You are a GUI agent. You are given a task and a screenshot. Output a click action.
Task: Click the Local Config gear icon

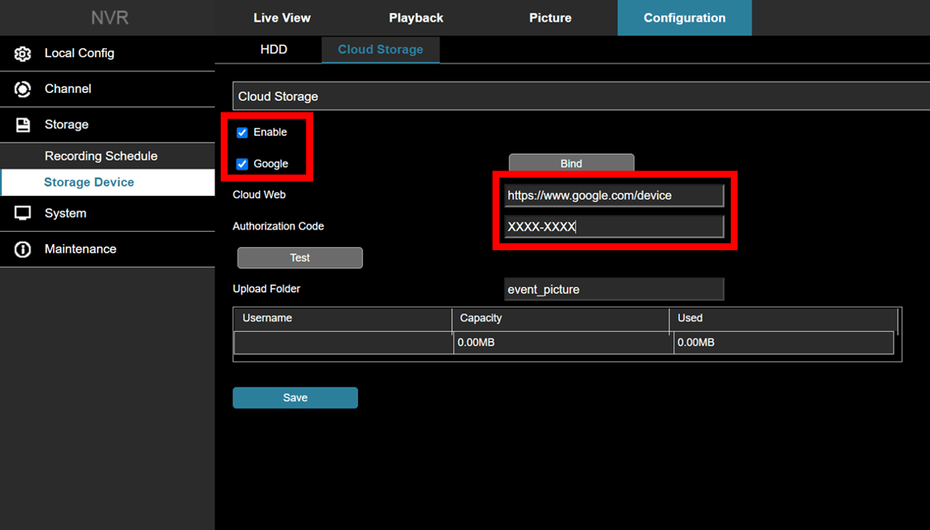[x=22, y=53]
